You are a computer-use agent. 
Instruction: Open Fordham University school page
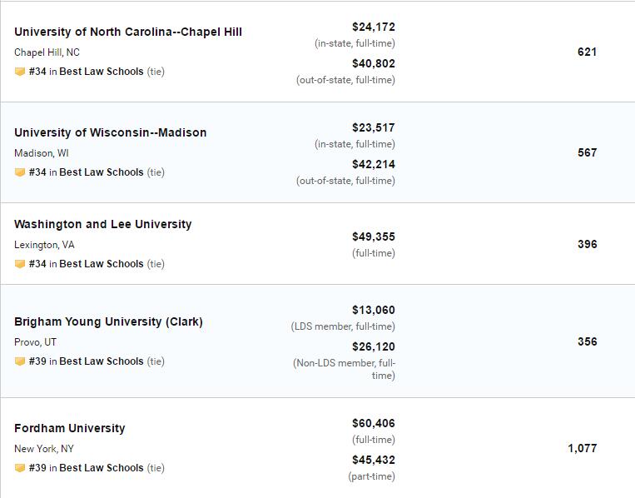69,428
